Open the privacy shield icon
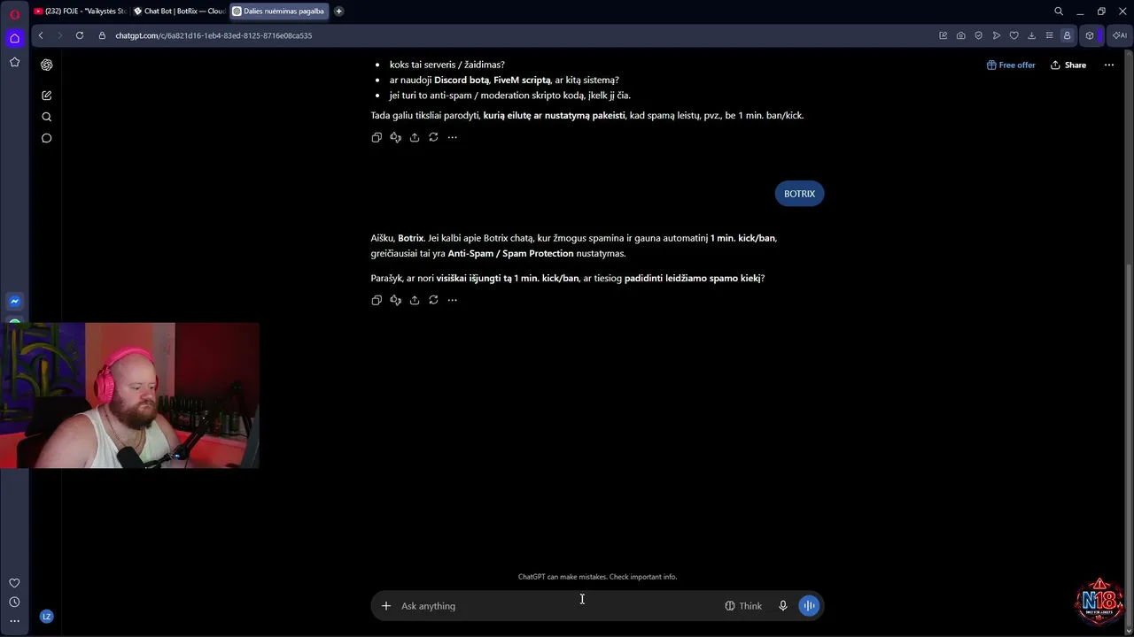 click(x=979, y=35)
